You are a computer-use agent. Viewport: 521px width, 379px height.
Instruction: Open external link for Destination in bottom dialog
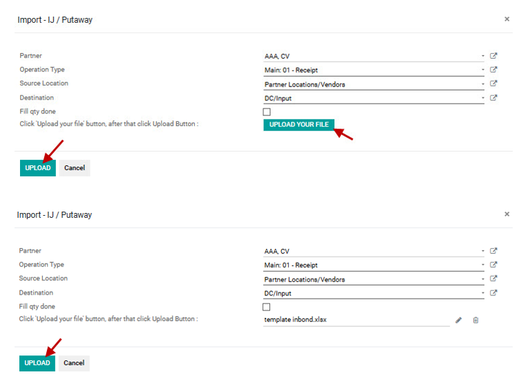493,293
